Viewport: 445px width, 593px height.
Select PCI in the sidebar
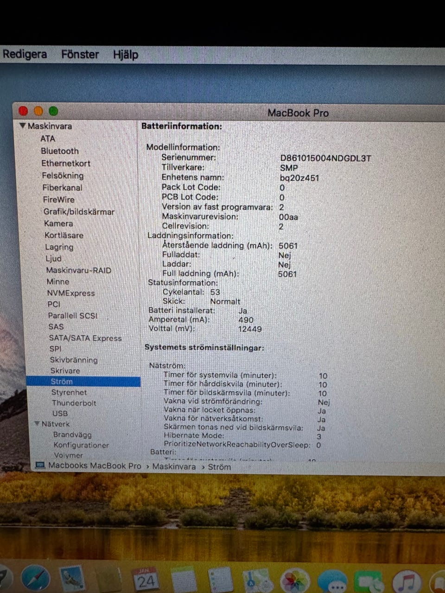click(54, 304)
